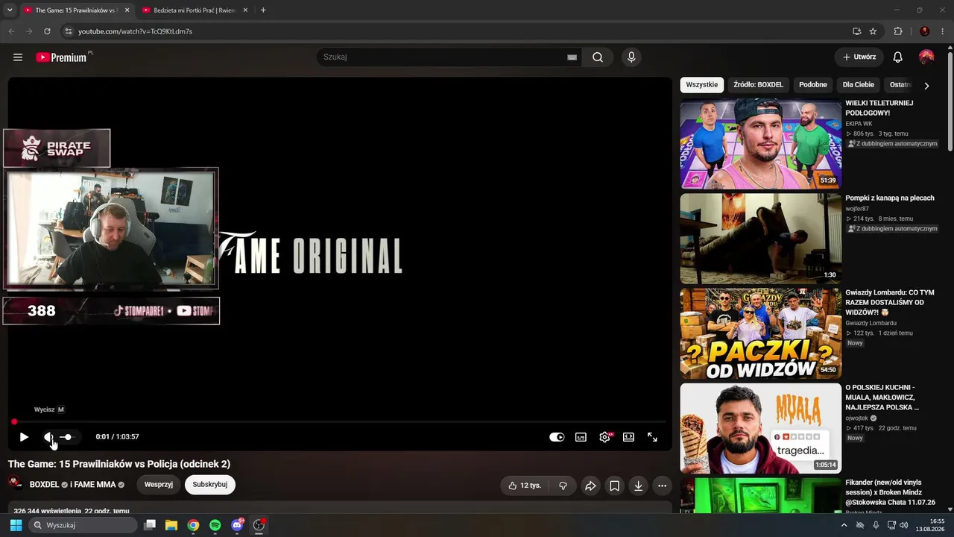The image size is (954, 537).
Task: View site information icon in address bar
Action: coord(68,31)
